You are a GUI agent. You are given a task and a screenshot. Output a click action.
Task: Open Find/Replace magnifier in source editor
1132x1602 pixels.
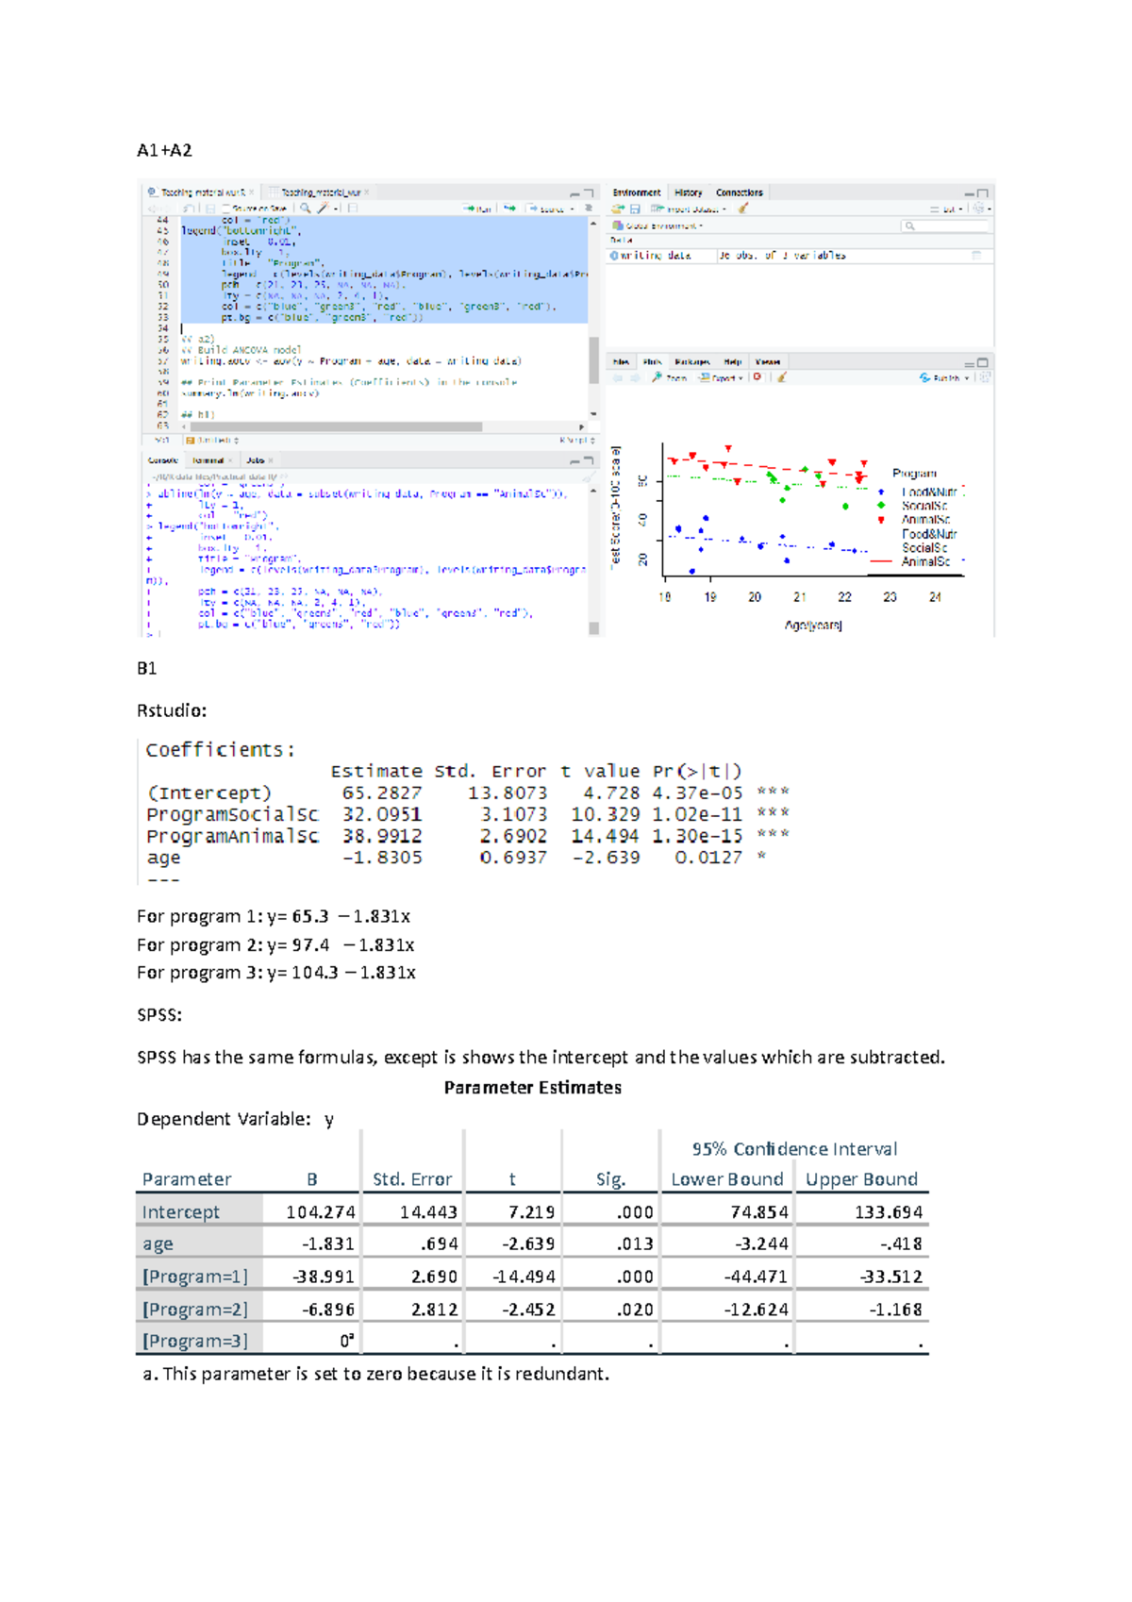[x=306, y=209]
